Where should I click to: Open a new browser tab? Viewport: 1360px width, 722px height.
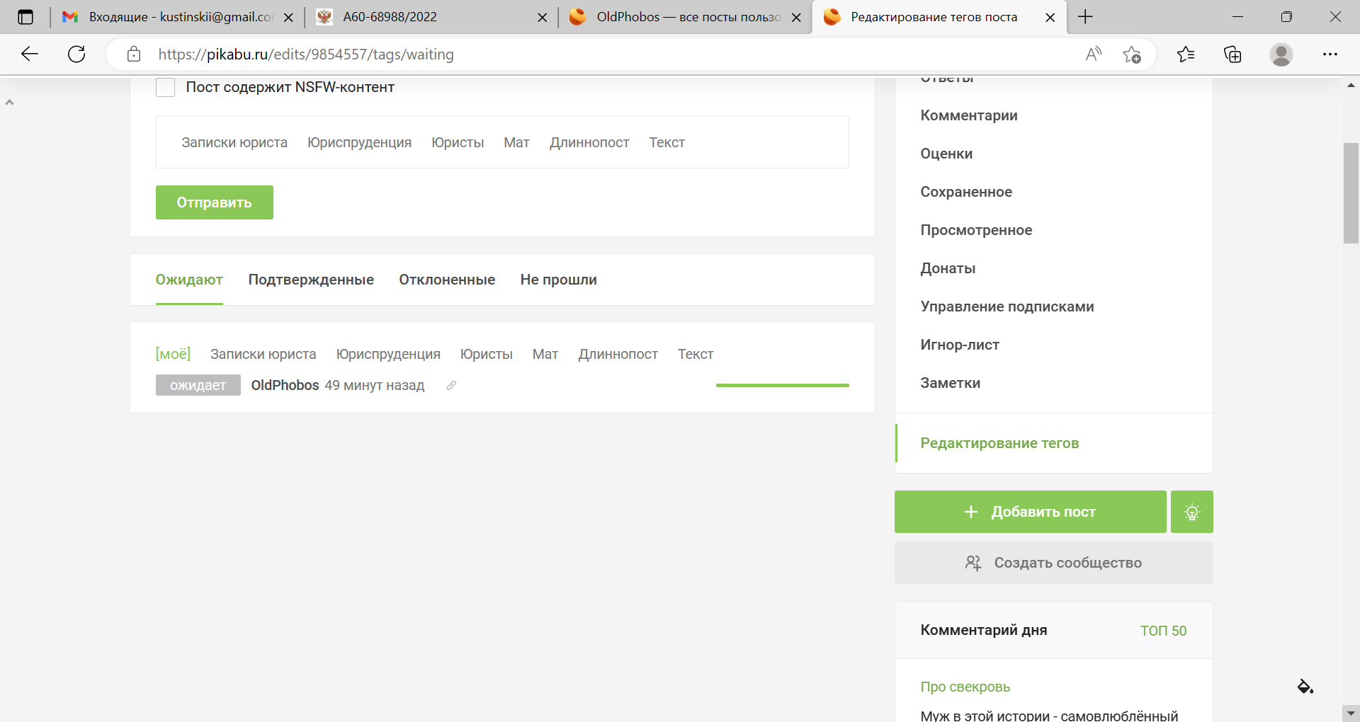1085,17
